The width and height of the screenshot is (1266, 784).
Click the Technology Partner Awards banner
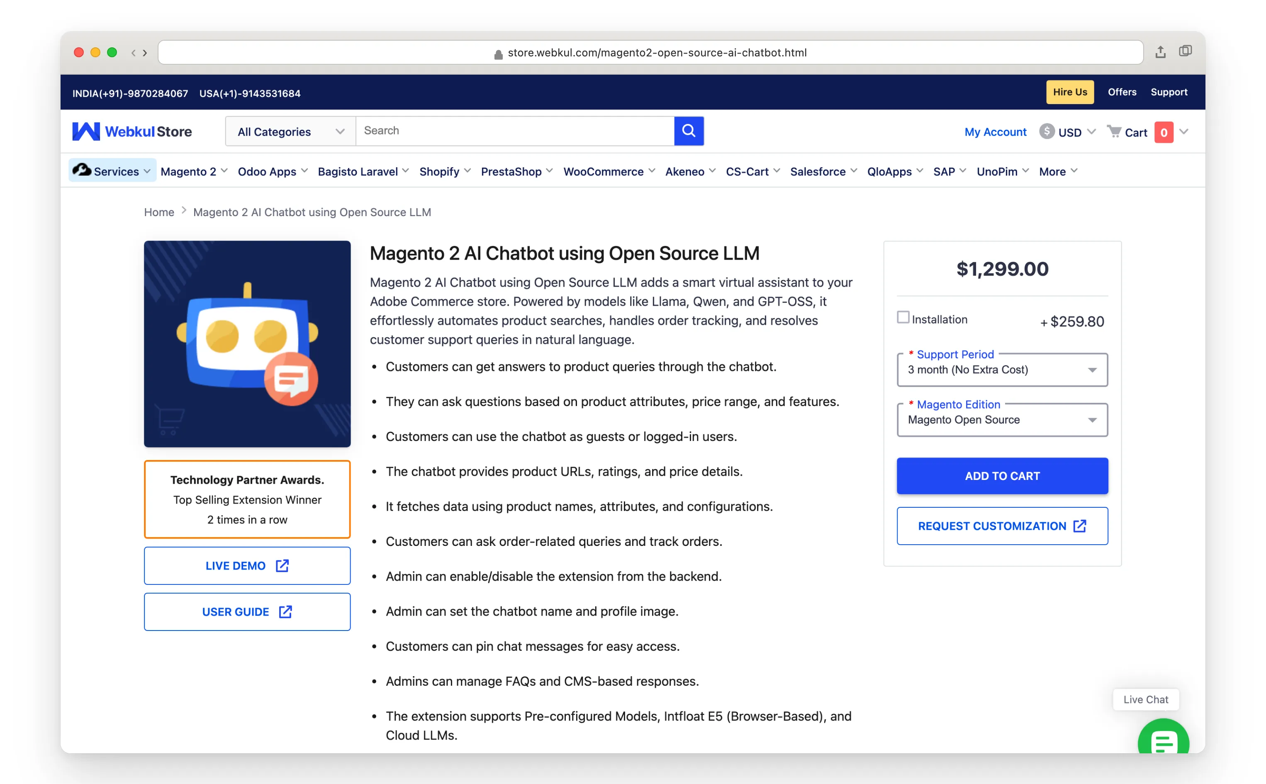[247, 499]
